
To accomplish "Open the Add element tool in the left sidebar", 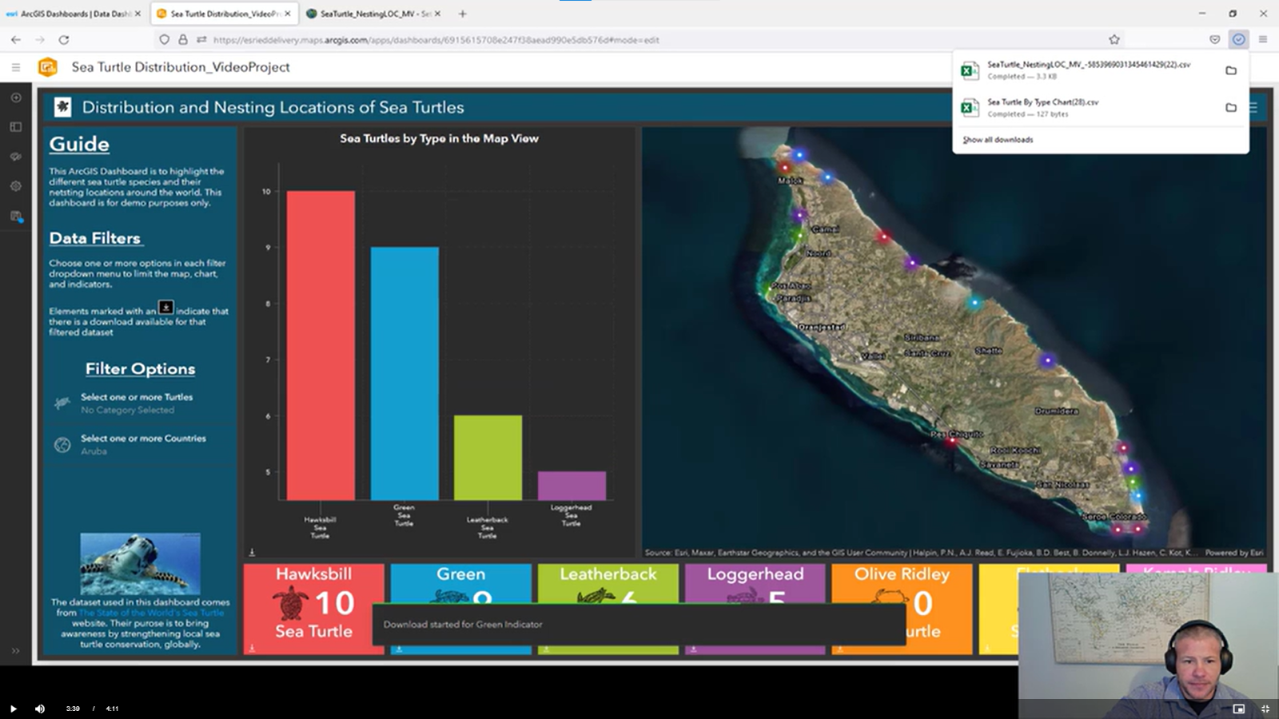I will pos(15,97).
